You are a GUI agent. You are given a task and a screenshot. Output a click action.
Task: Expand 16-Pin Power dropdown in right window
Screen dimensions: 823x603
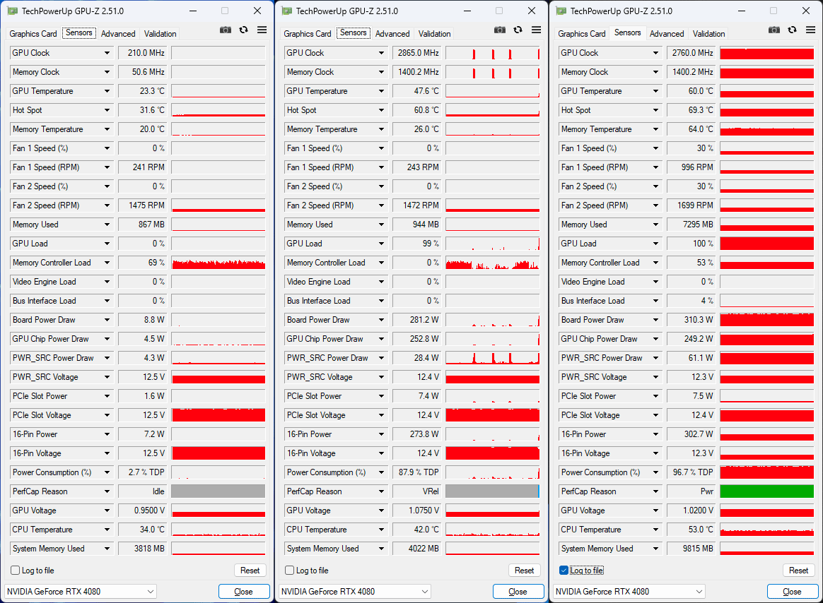[x=656, y=434]
